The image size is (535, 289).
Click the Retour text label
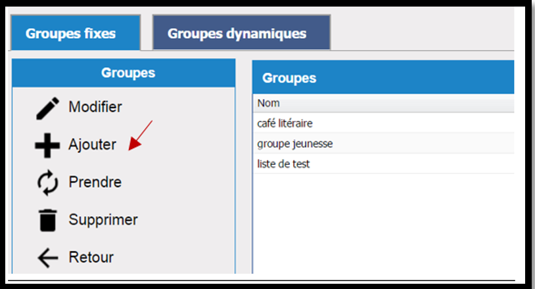click(x=91, y=257)
